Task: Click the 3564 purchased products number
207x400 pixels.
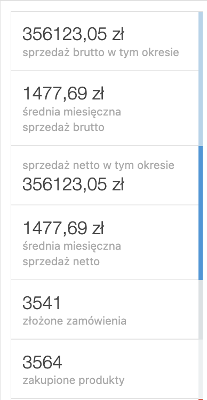Action: tap(42, 362)
